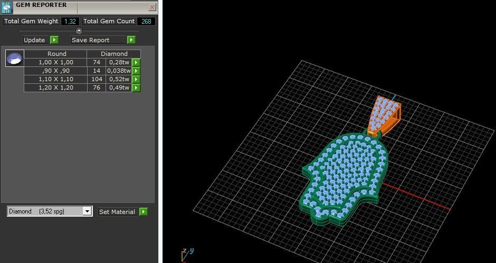Click the Total Gem Count value 268

click(x=146, y=21)
